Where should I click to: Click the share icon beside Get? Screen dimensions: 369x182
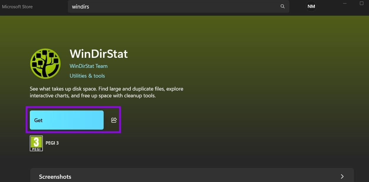114,120
